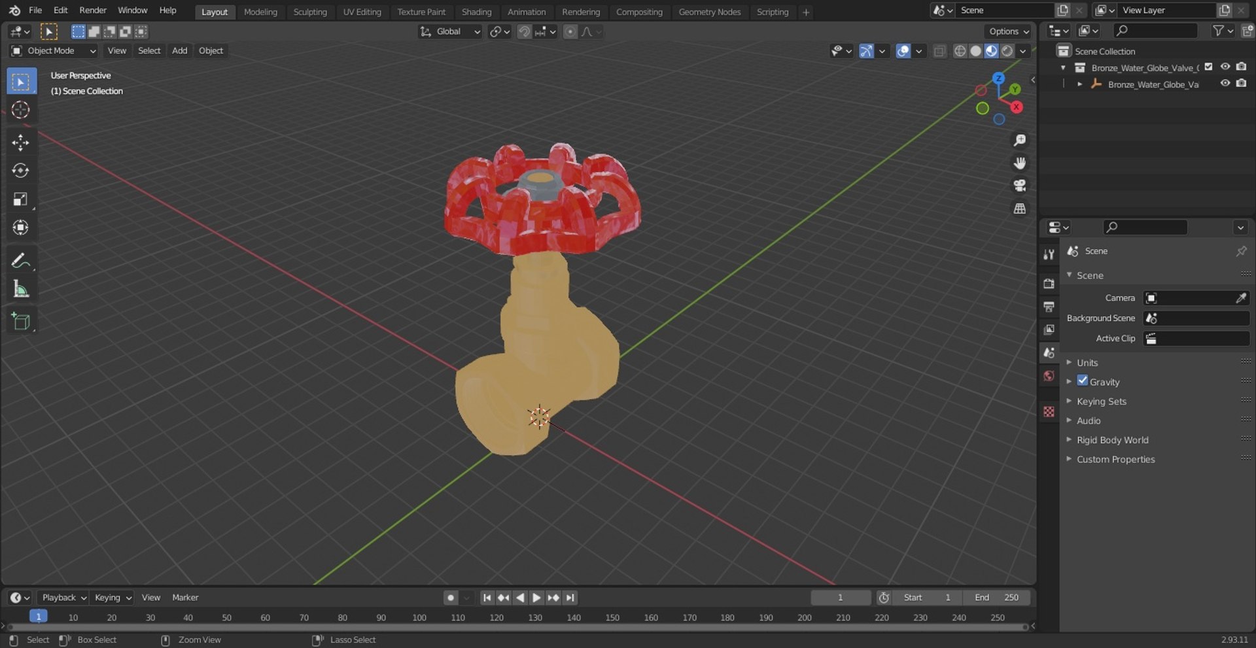1256x648 pixels.
Task: Activate the Scale tool
Action: click(20, 199)
